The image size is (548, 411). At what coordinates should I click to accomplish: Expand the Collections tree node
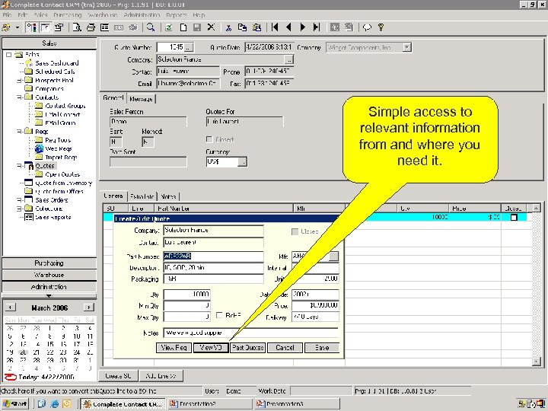pyautogui.click(x=19, y=209)
